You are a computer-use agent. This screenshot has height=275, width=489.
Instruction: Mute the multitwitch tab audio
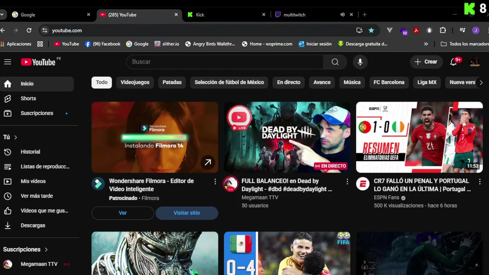click(342, 15)
